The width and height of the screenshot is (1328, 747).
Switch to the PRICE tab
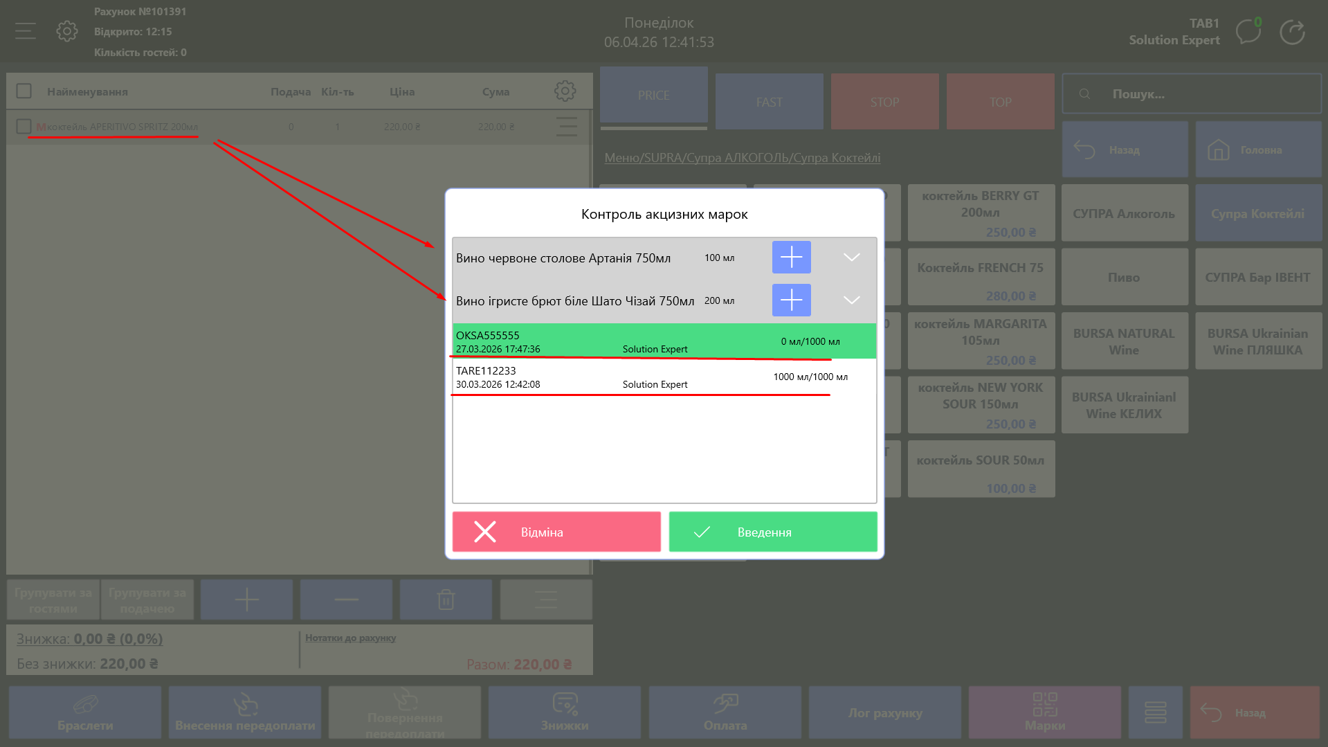point(653,96)
